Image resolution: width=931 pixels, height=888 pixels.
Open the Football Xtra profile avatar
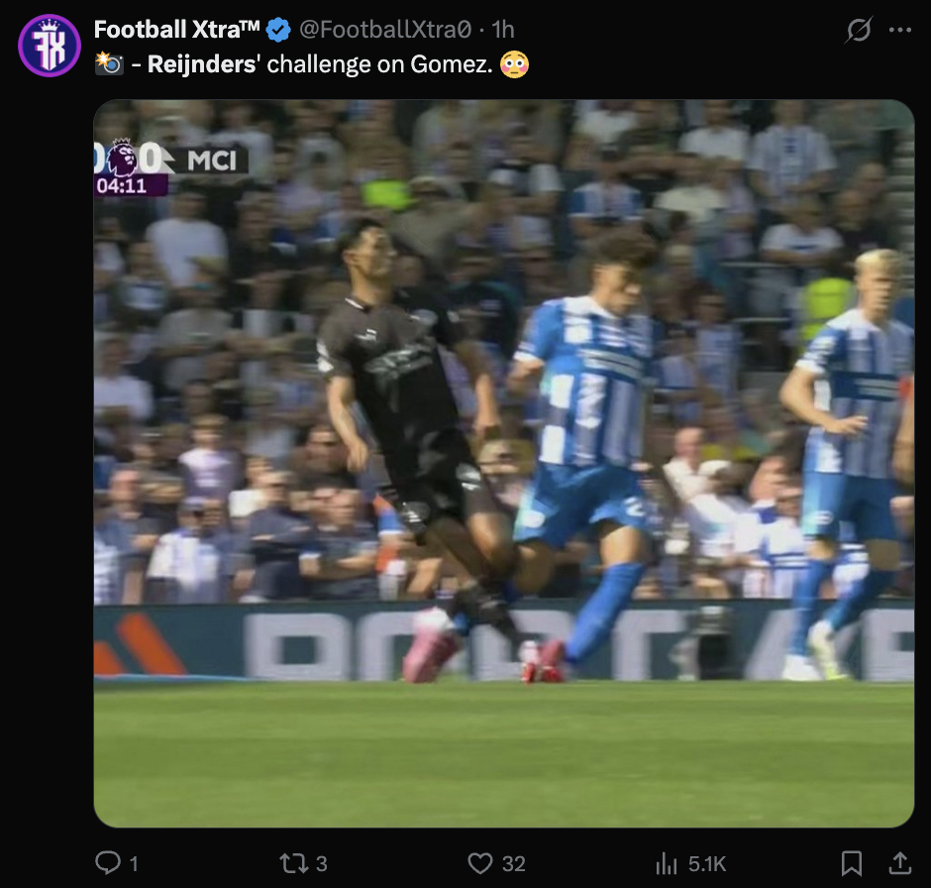[x=49, y=45]
